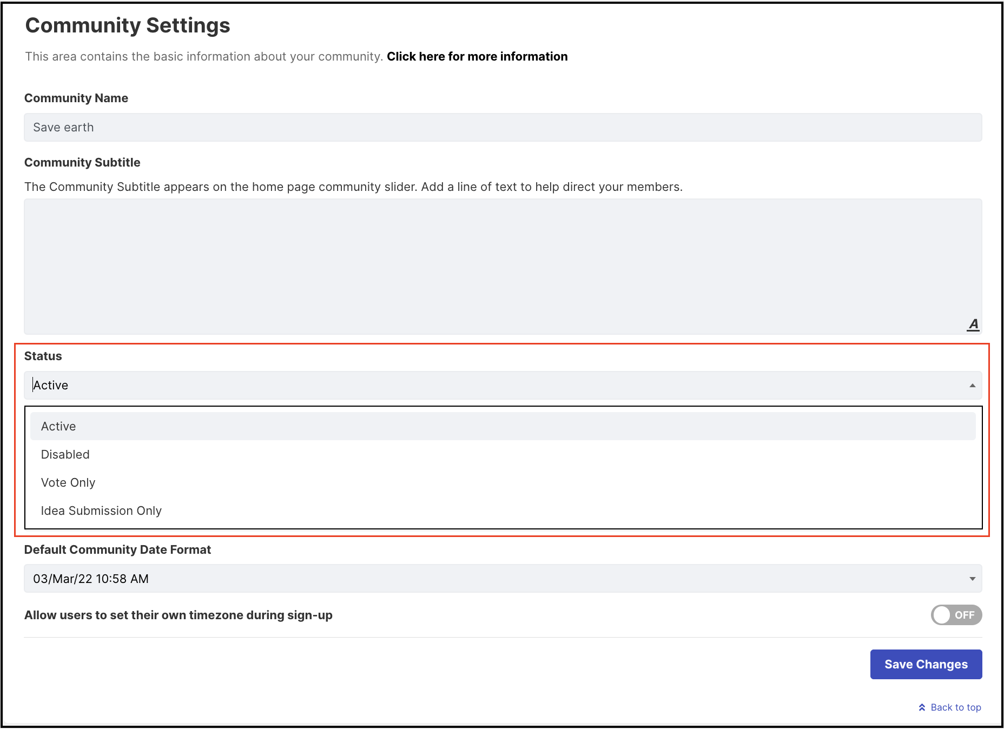1004x729 pixels.
Task: Click Save Changes button
Action: (926, 664)
